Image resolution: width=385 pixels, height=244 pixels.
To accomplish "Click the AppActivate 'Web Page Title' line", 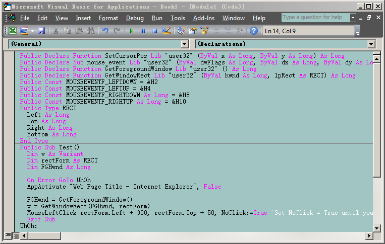I will [124, 187].
